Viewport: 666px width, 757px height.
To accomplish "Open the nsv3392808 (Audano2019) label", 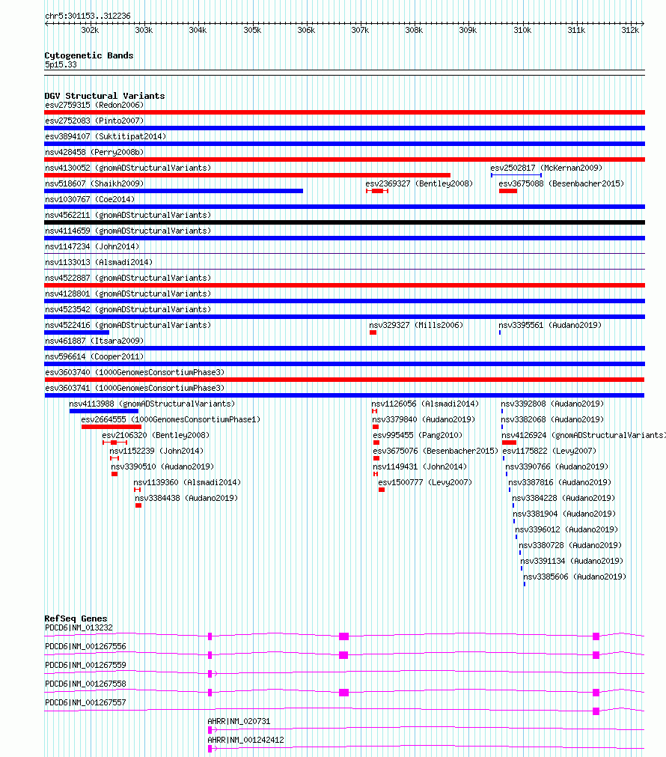I will click(552, 404).
